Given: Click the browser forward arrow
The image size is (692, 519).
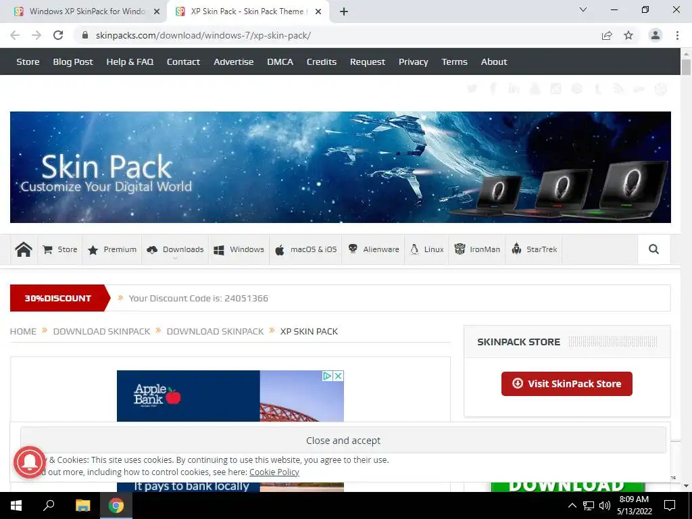Looking at the screenshot, I should click(36, 35).
